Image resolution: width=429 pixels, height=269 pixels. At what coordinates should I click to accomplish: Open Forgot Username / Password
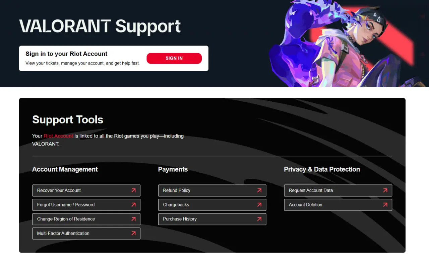86,205
